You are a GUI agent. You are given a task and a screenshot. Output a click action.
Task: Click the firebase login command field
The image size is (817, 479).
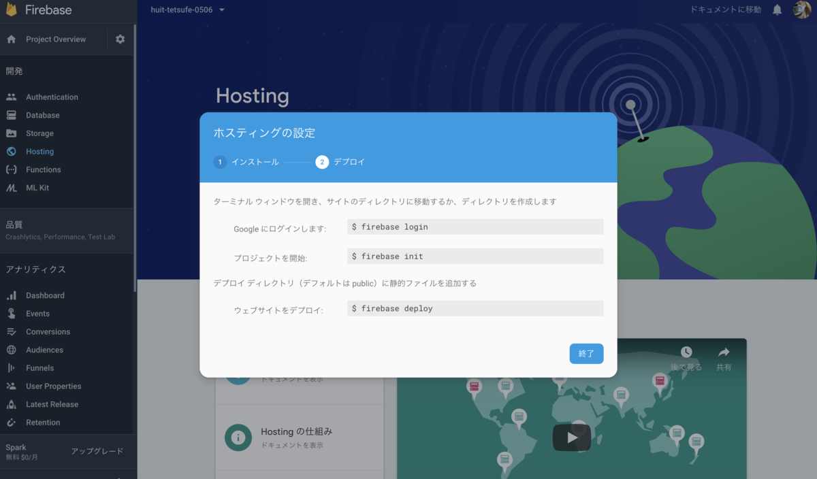point(475,227)
